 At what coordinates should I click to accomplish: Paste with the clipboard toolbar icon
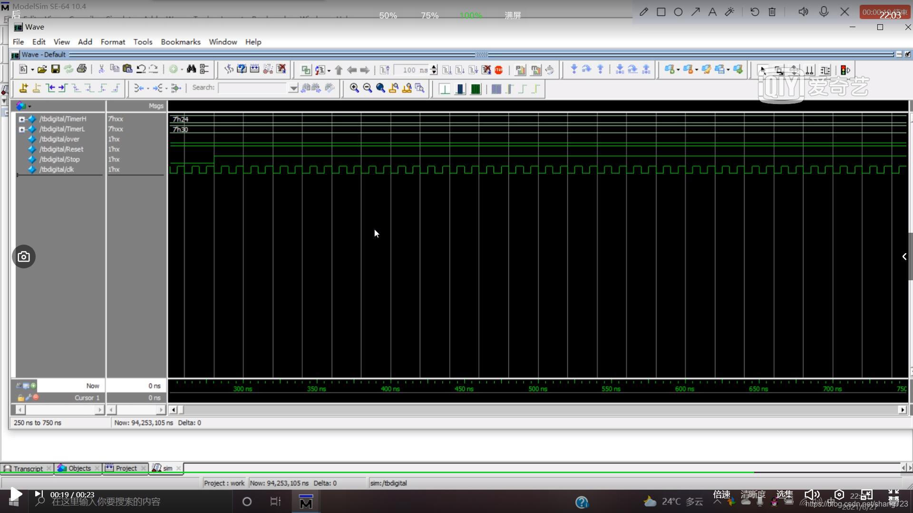pyautogui.click(x=127, y=69)
